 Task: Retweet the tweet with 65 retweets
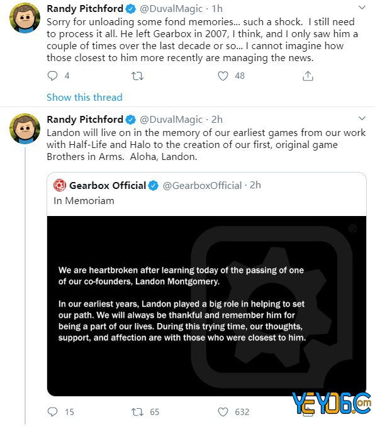pyautogui.click(x=137, y=412)
